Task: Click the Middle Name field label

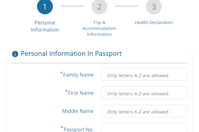Action: click(78, 111)
